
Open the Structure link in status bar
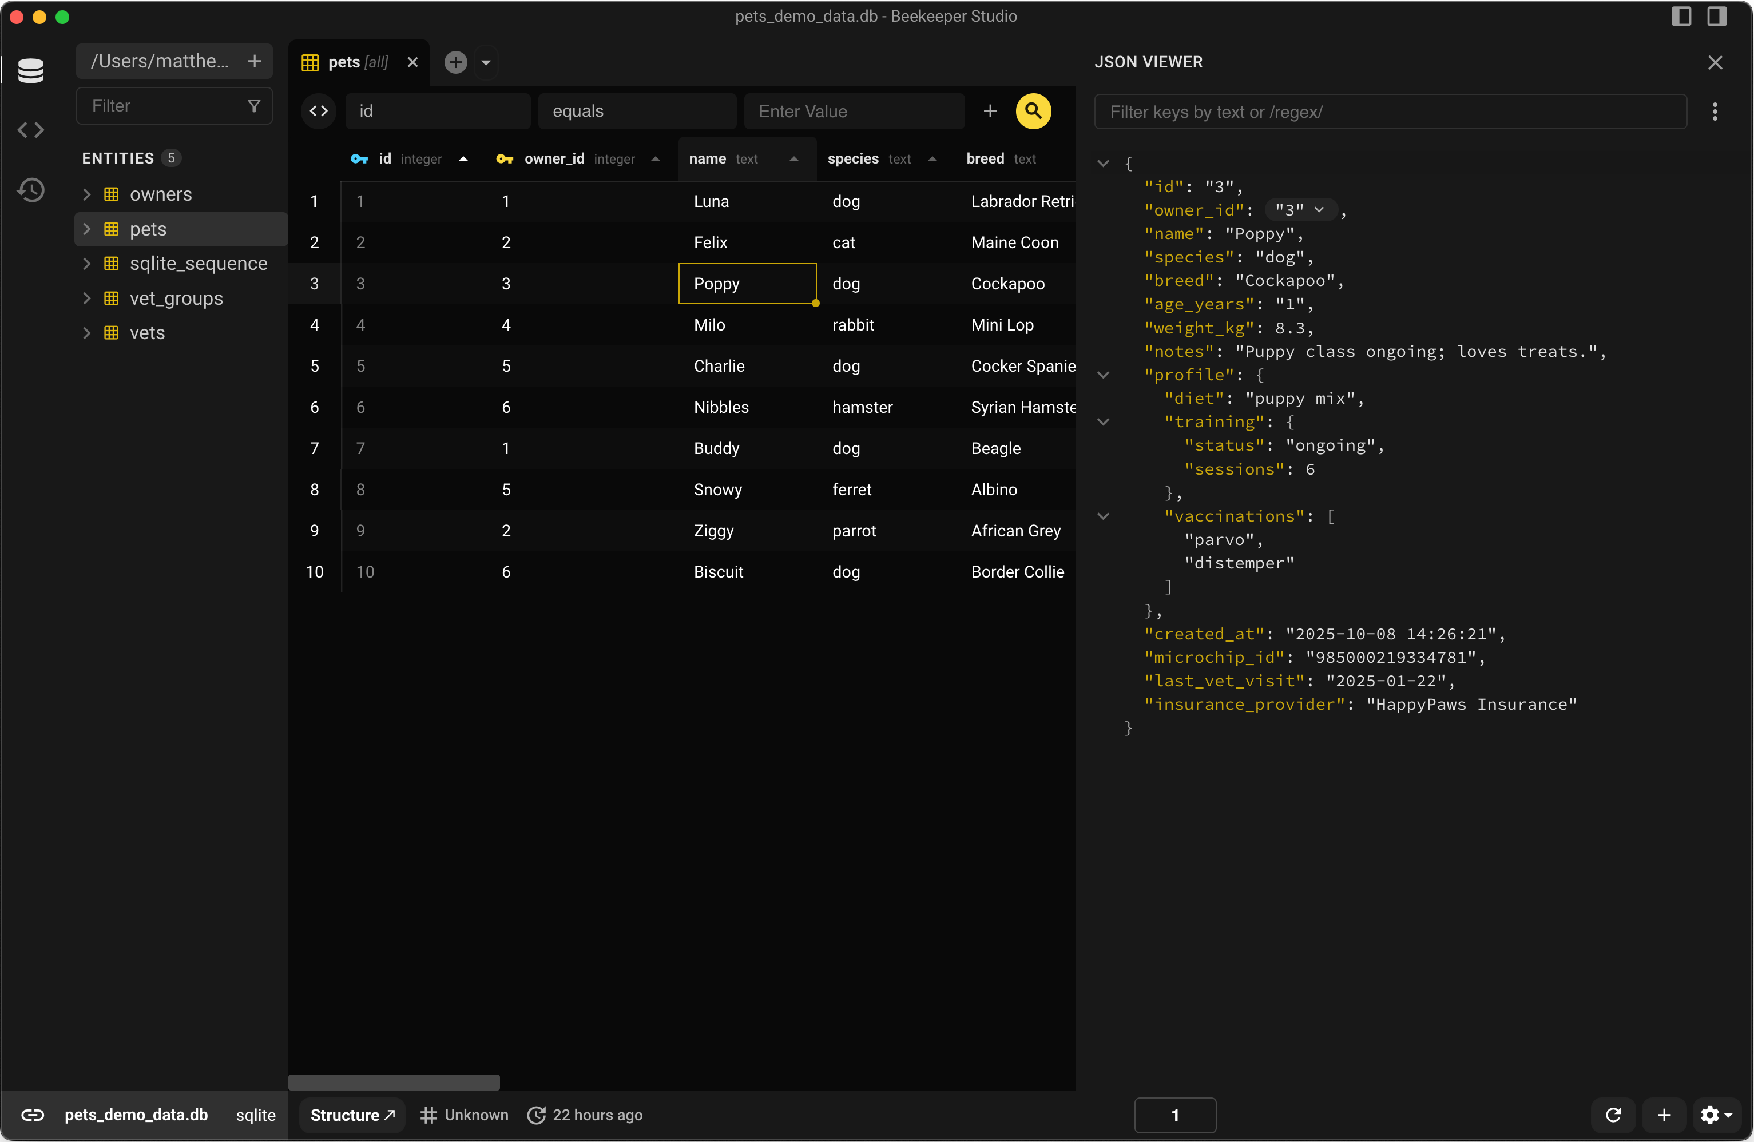pyautogui.click(x=352, y=1115)
